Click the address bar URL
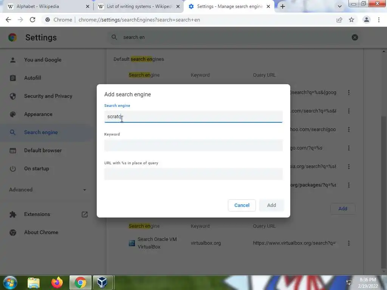Screen dimensions: 387x290 (139, 20)
